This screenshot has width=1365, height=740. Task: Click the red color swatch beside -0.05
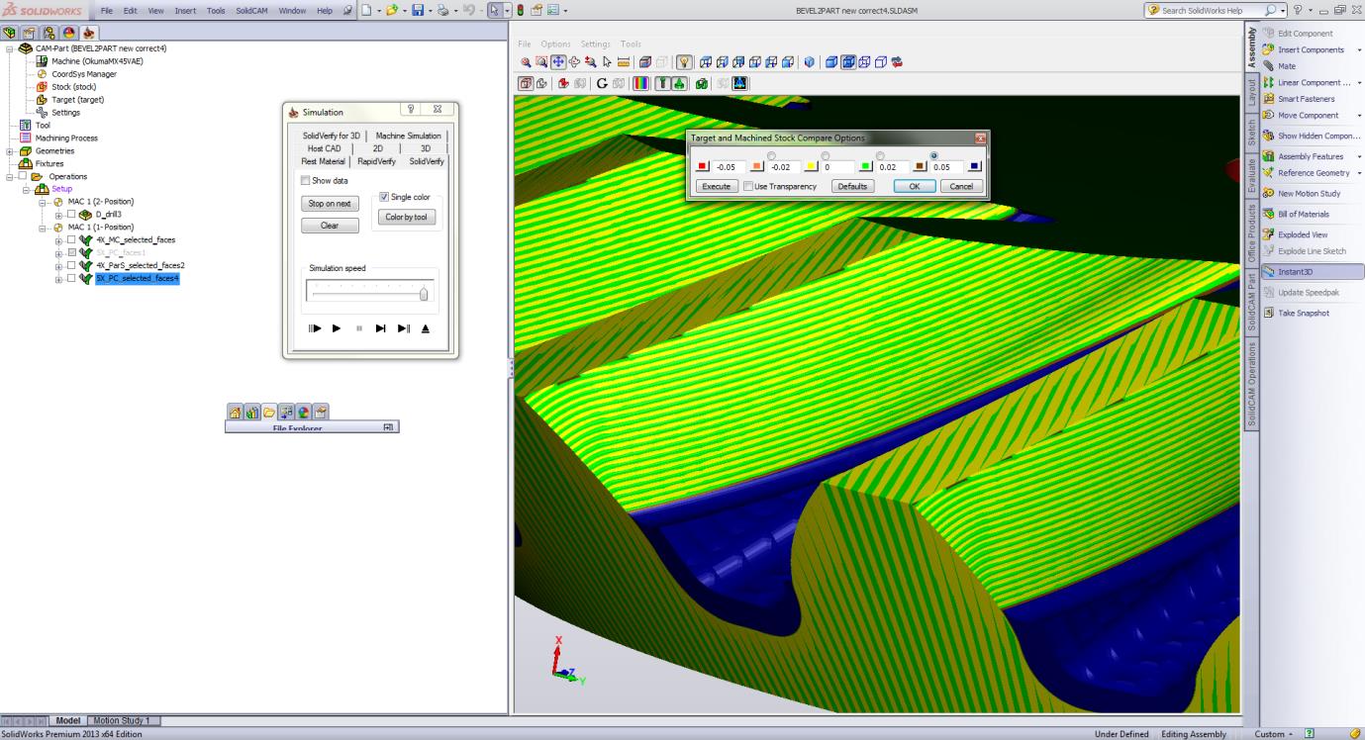[x=702, y=167]
